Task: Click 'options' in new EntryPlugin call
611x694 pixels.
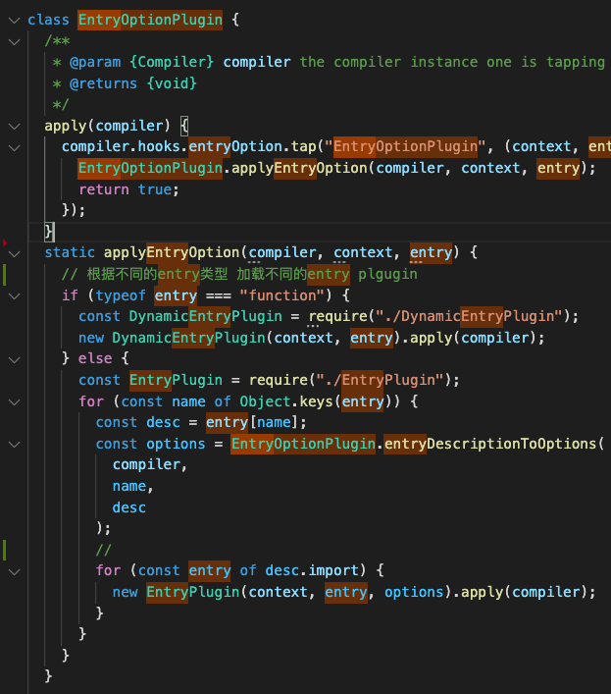Action: point(414,592)
